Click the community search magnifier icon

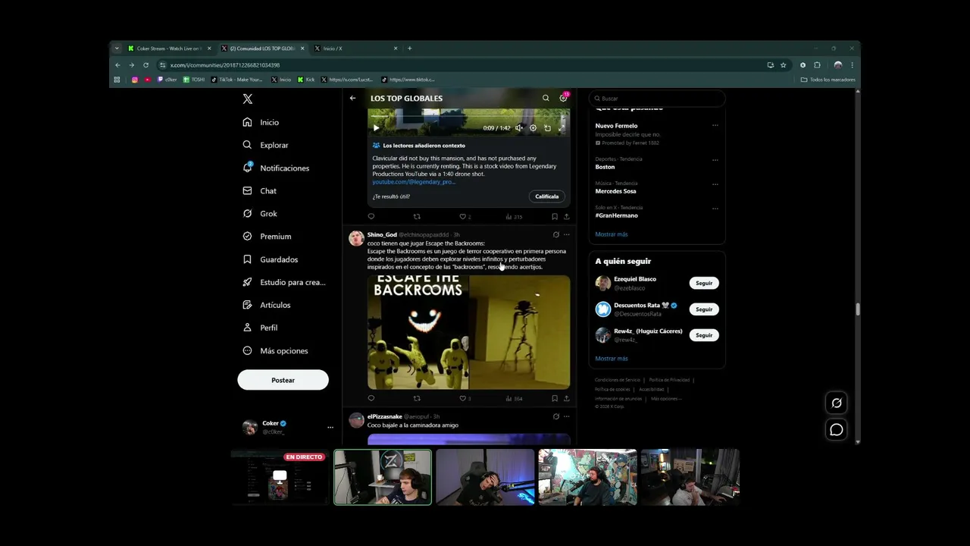click(x=546, y=98)
